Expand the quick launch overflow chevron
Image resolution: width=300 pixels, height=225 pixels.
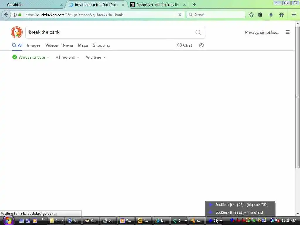[43, 219]
